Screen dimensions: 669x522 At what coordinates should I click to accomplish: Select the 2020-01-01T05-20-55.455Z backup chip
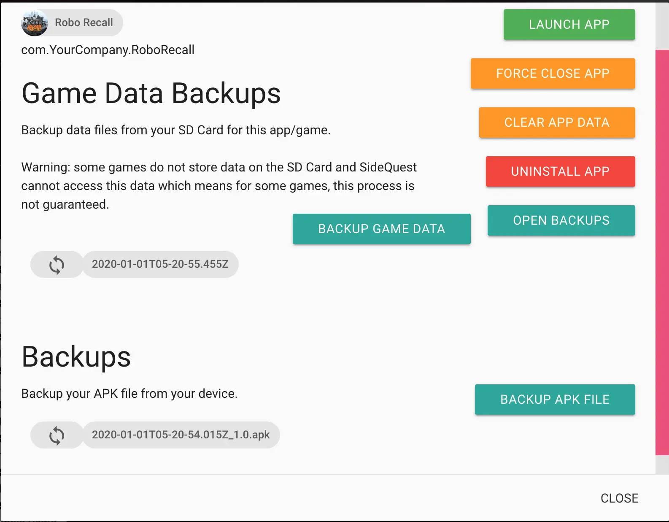pyautogui.click(x=160, y=264)
